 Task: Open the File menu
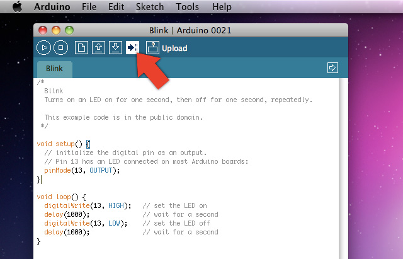(89, 7)
